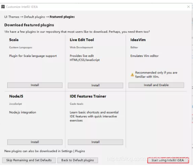Viewport: 195px width, 167px height.
Task: Install the Scala plugin
Action: pos(35,85)
